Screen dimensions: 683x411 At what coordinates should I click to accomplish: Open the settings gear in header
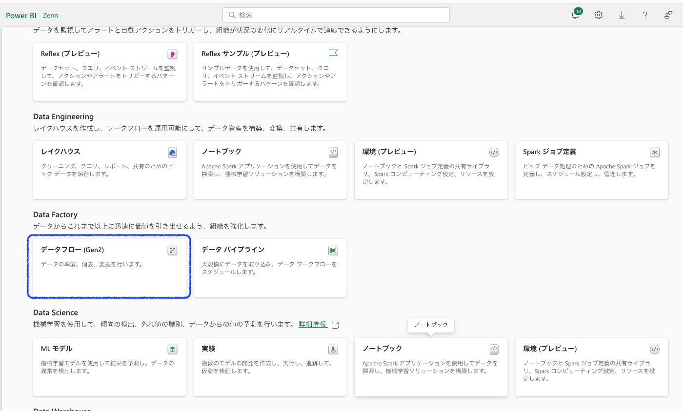coord(599,15)
